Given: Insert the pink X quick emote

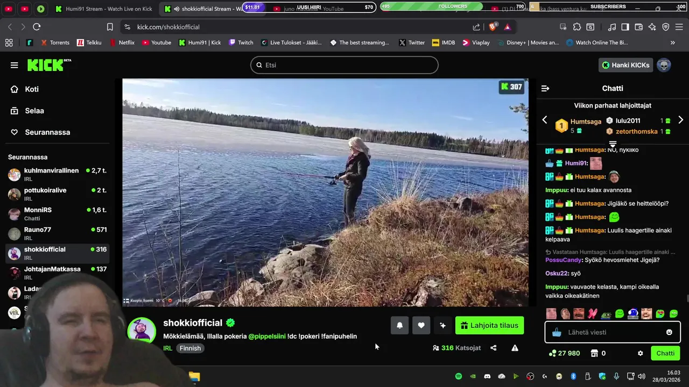Looking at the screenshot, I should tap(593, 313).
